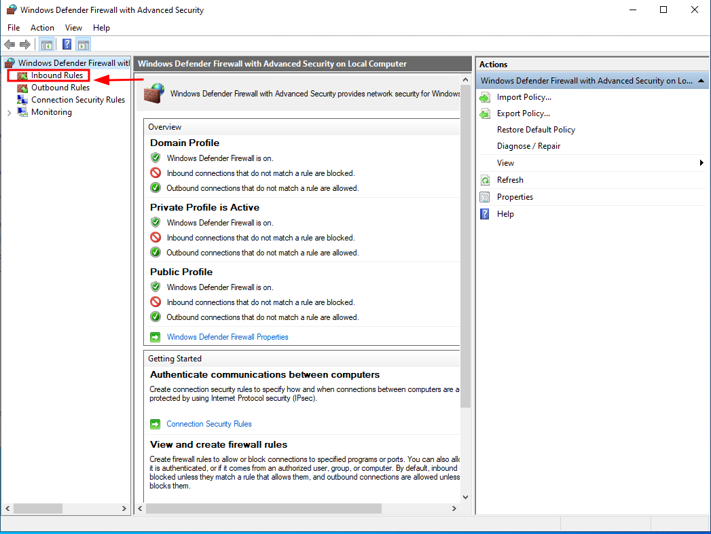
Task: Click the tree pane horizontal scroll-left arrow
Action: (7, 509)
